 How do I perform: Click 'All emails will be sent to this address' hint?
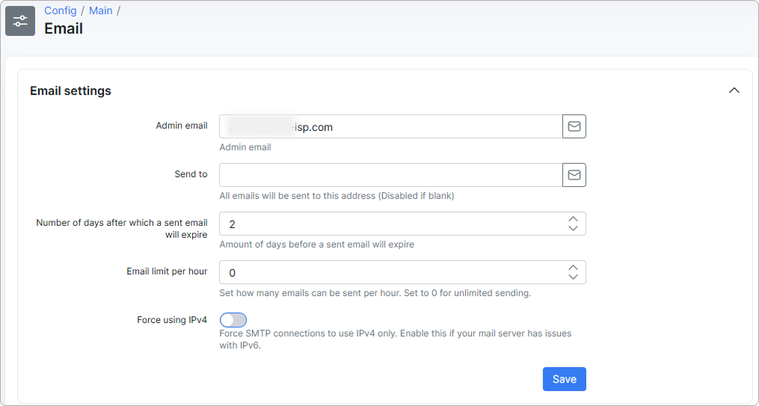[x=337, y=196]
